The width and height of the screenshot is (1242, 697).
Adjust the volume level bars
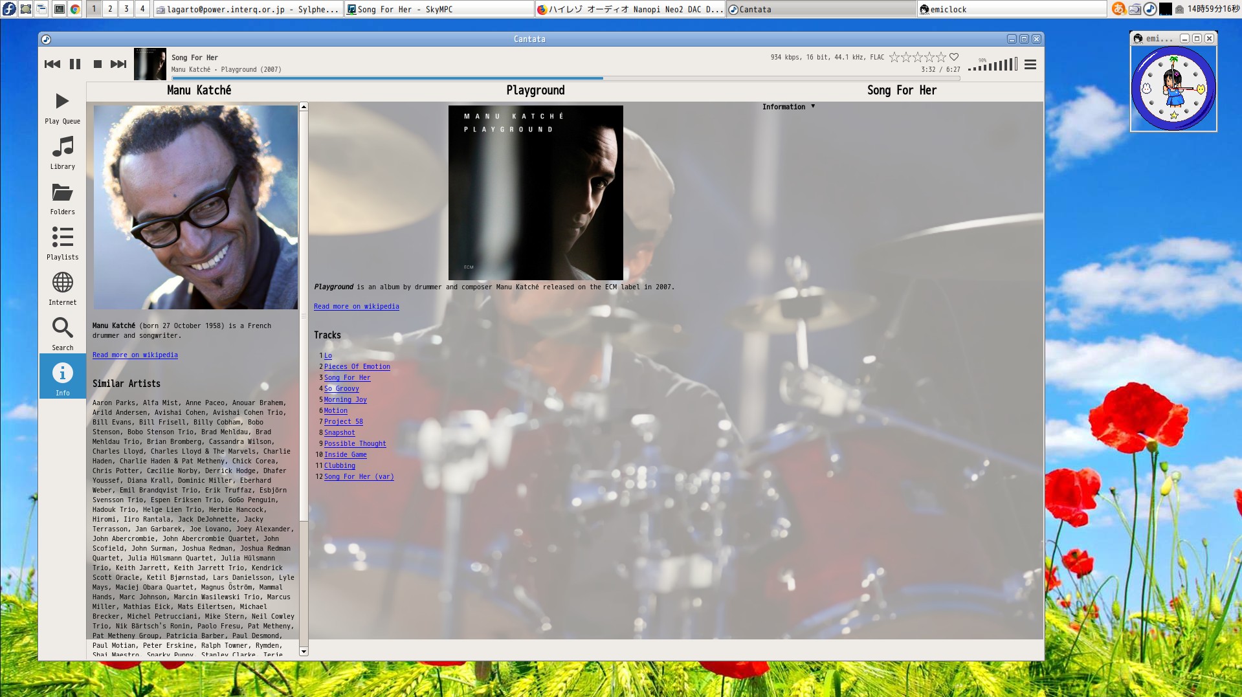[x=993, y=65]
